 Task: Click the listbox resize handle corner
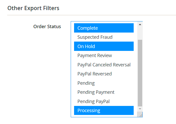click(x=141, y=115)
